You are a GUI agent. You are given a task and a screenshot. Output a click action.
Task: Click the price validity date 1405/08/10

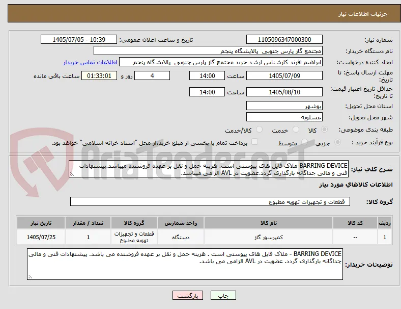(x=284, y=92)
